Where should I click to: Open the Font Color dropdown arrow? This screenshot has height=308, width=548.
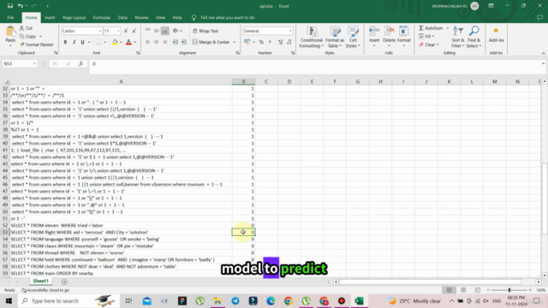tap(135, 42)
